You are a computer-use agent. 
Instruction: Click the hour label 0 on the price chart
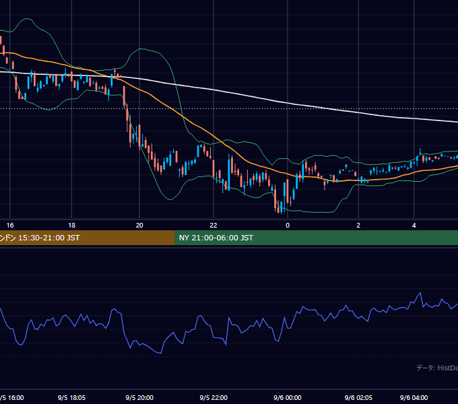(288, 226)
